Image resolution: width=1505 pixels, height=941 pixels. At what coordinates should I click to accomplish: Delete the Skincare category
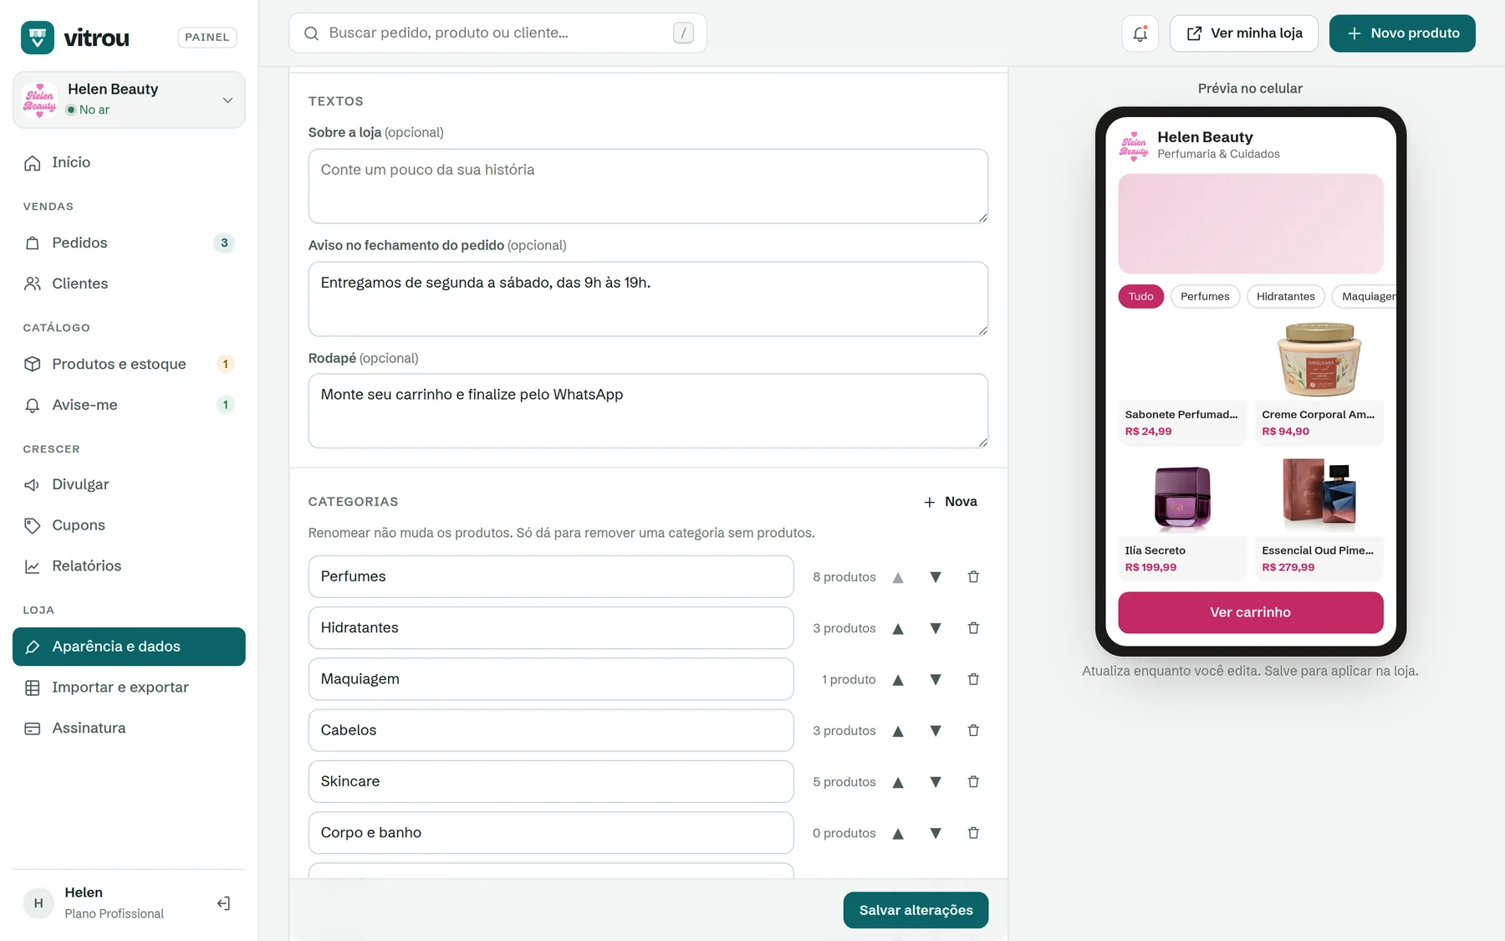coord(973,782)
